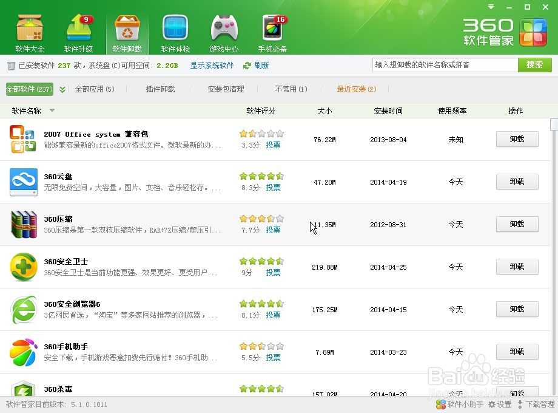This screenshot has height=413, width=558.
Task: Click version text 5.1.0.1011 in status bar
Action: point(89,404)
